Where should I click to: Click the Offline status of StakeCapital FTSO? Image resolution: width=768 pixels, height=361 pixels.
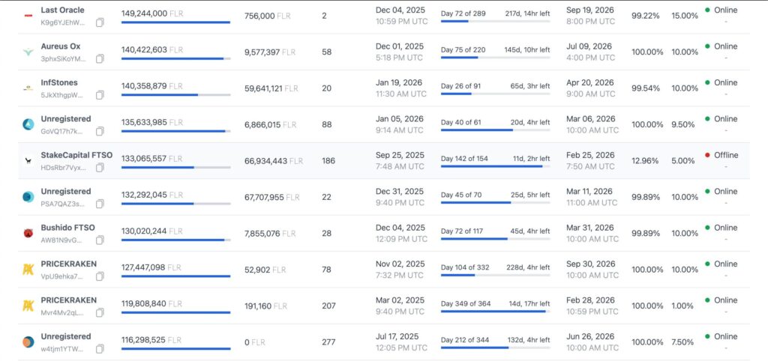coord(725,155)
